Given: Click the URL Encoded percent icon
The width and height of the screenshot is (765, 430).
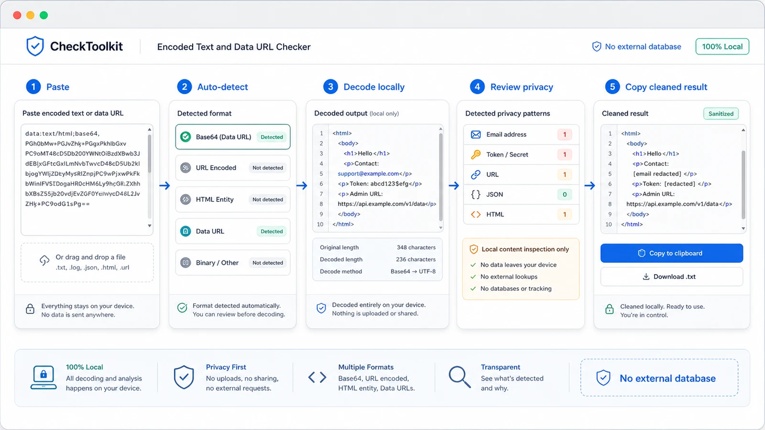Looking at the screenshot, I should tap(186, 168).
